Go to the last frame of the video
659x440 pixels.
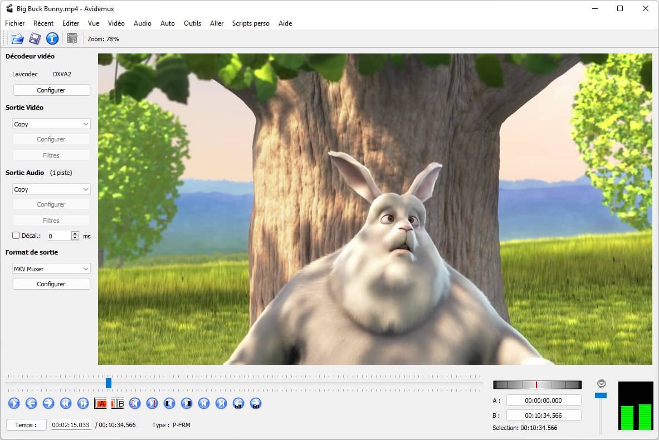[x=221, y=403]
